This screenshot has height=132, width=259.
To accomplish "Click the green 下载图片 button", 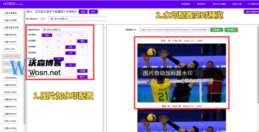I will coord(216,30).
